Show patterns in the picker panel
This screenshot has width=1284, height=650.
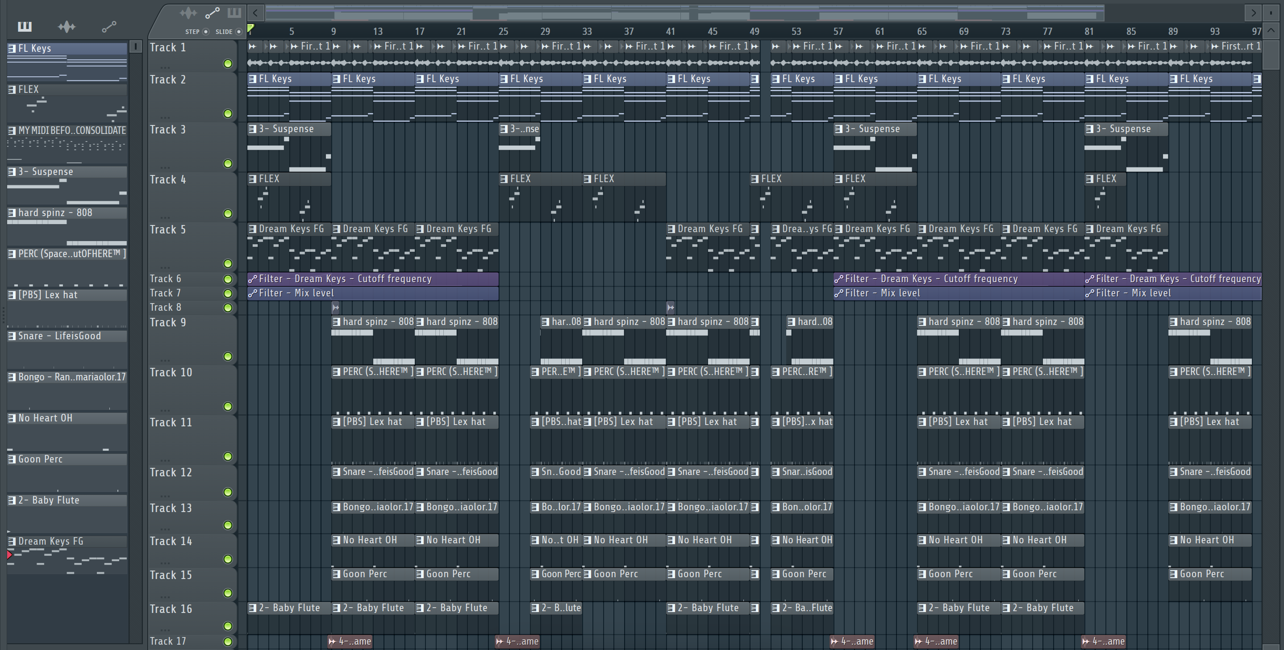(25, 26)
